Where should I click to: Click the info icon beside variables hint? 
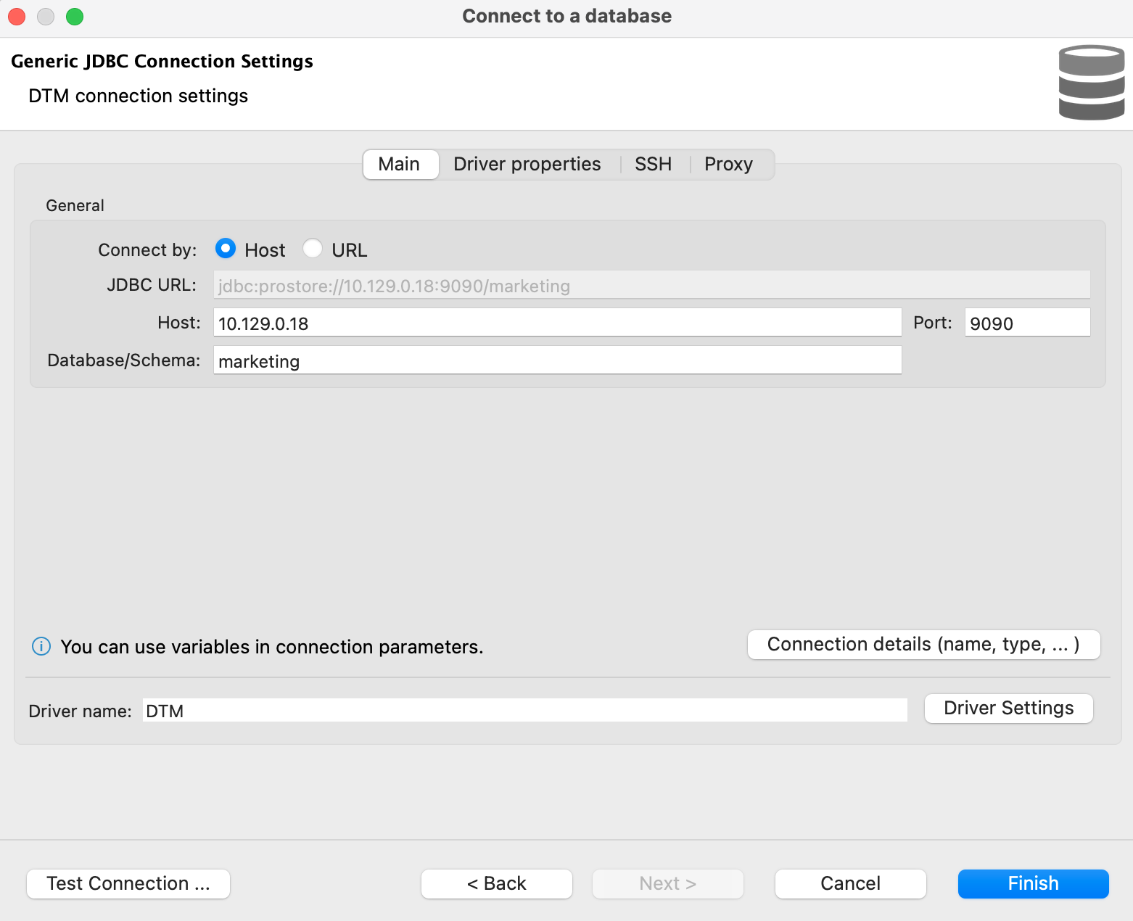coord(41,646)
